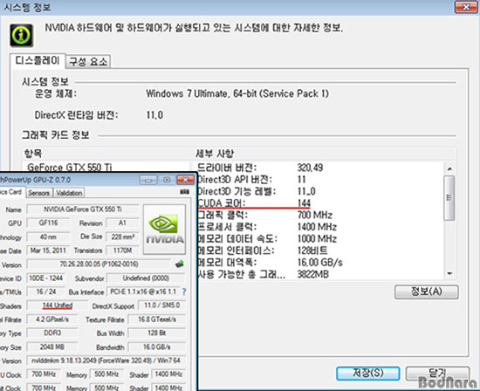Viewport: 480px width, 391px height.
Task: Click Device ID field 10DE - 1244
Action: (x=46, y=278)
